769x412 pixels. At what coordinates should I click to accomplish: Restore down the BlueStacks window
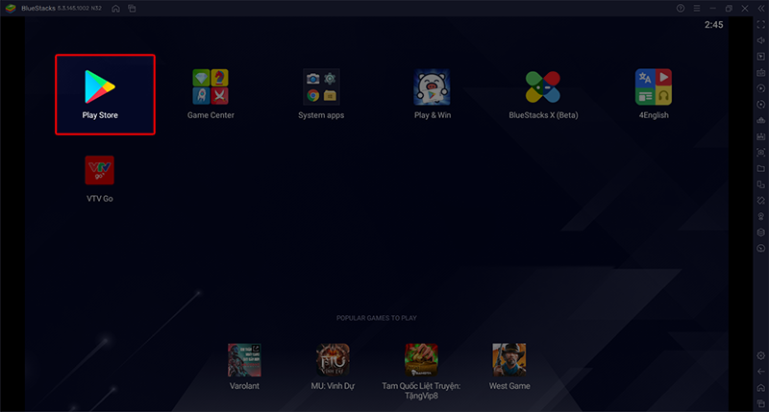pos(729,9)
